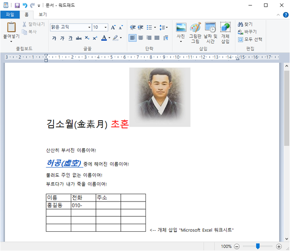Click the 주소 table header cell
This screenshot has width=290, height=251.
pyautogui.click(x=108, y=198)
